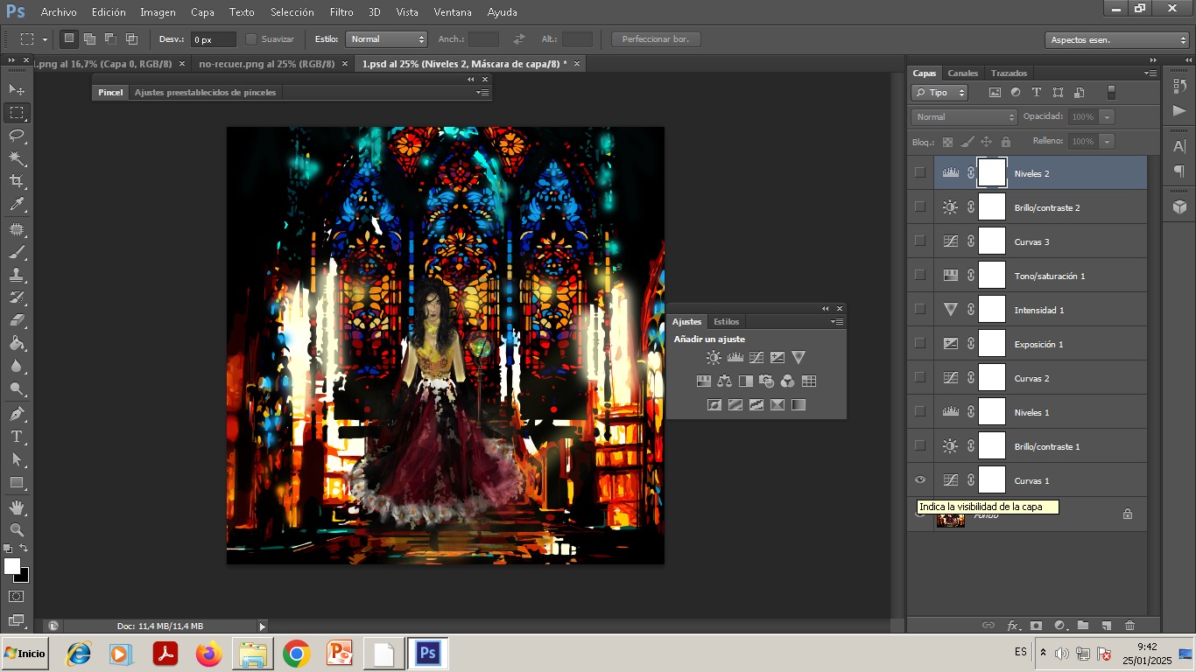1196x672 pixels.
Task: Show the Niveles 2 layer
Action: click(920, 172)
